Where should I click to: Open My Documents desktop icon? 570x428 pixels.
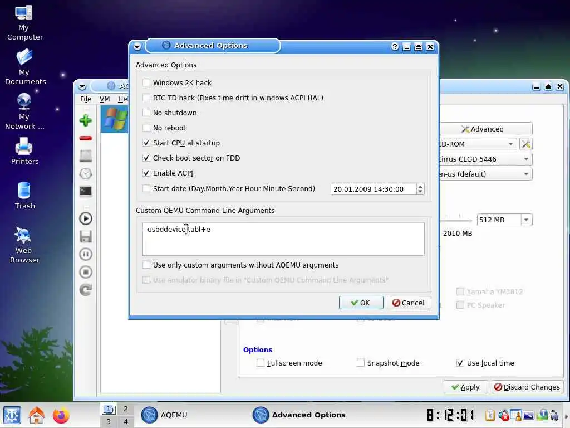[x=24, y=67]
